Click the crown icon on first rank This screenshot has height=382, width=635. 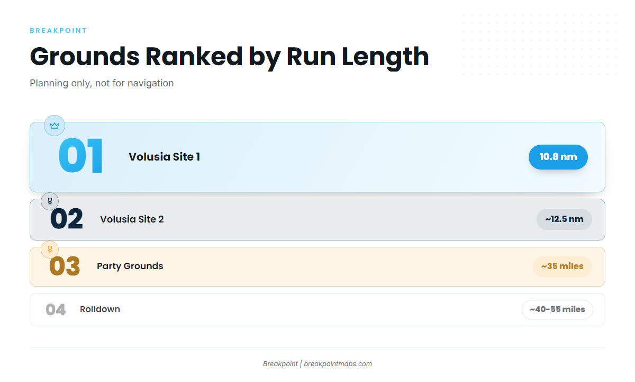coord(55,126)
